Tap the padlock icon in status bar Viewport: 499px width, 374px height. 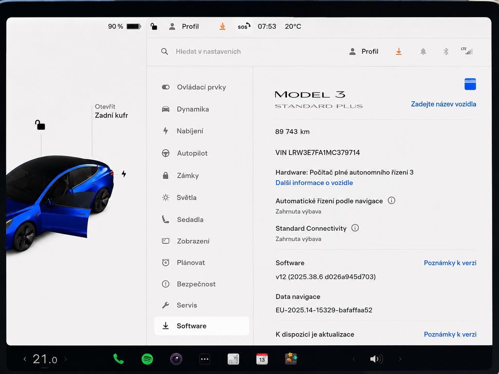pyautogui.click(x=154, y=26)
